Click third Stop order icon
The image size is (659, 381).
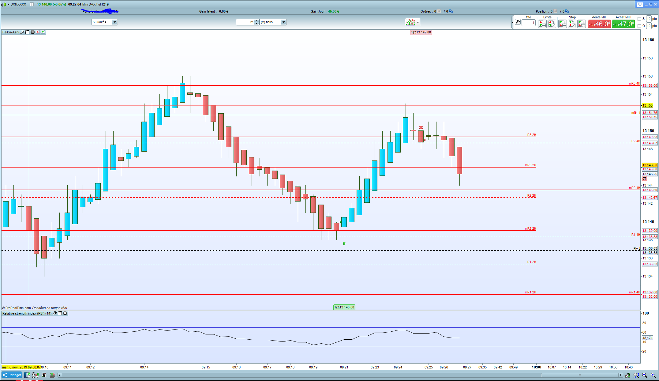582,24
